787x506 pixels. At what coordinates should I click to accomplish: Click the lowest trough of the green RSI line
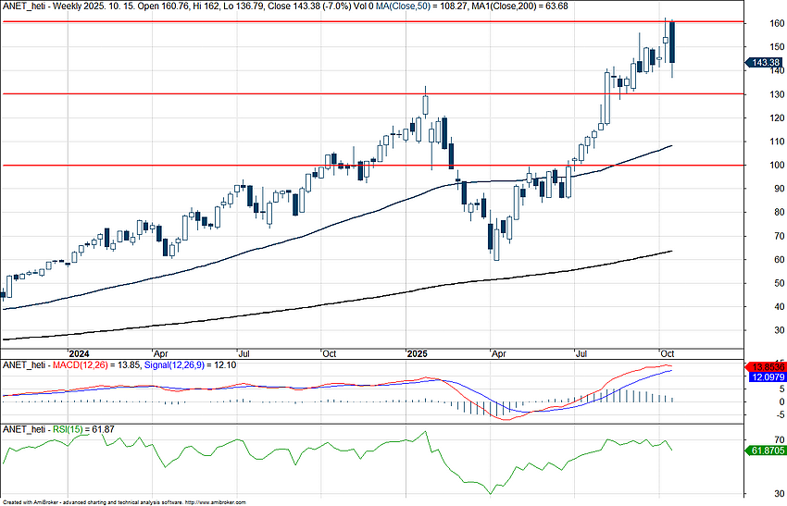(x=490, y=494)
